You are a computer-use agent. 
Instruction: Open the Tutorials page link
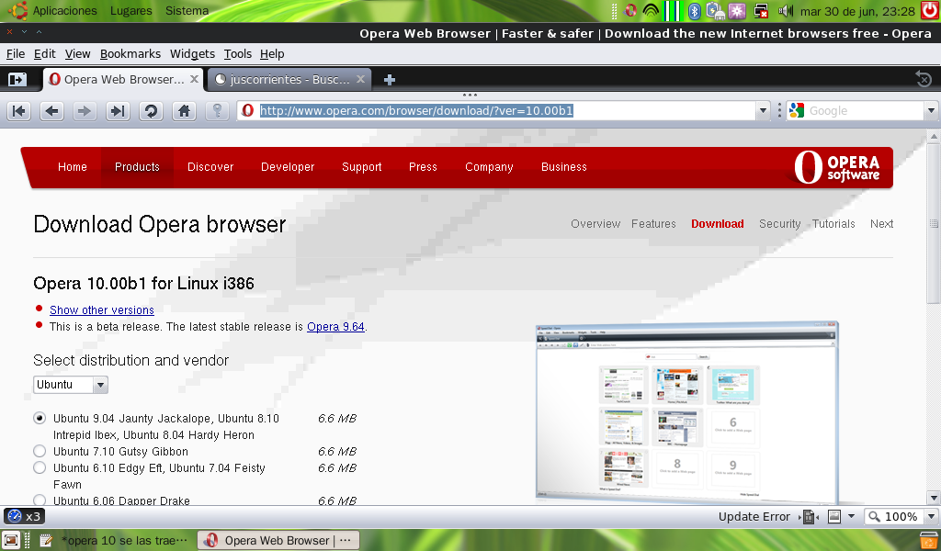tap(833, 224)
